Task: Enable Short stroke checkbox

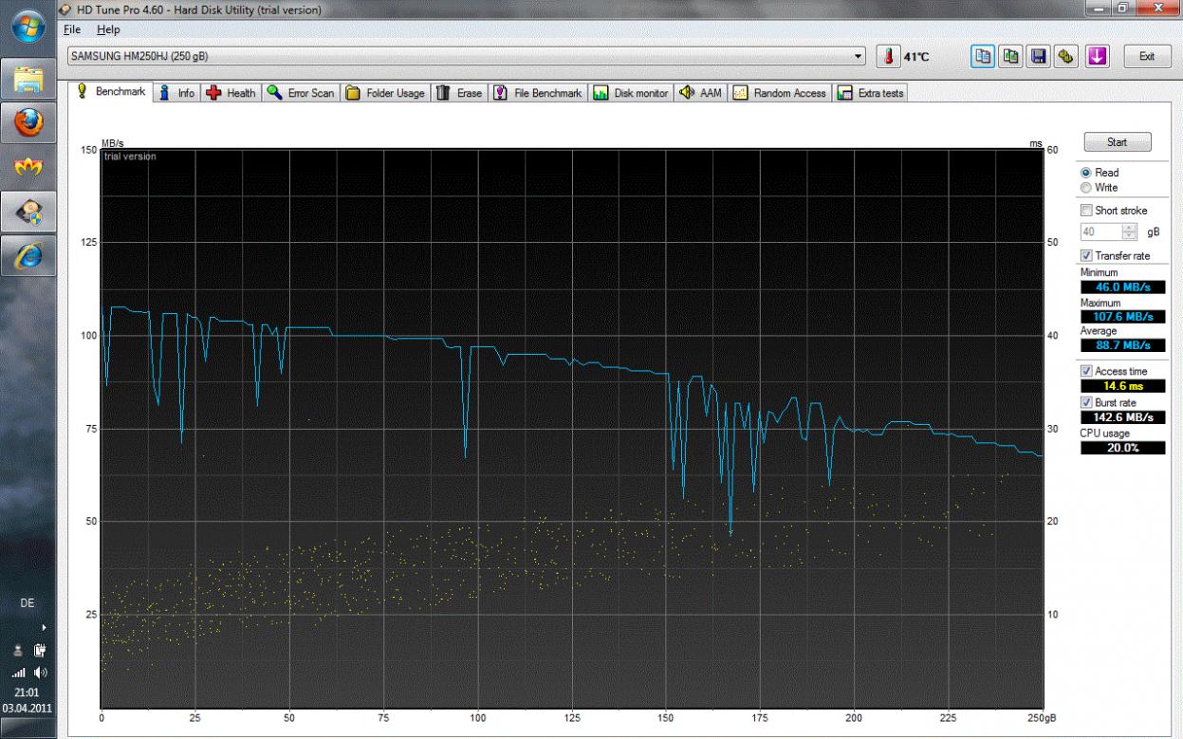Action: click(1086, 211)
